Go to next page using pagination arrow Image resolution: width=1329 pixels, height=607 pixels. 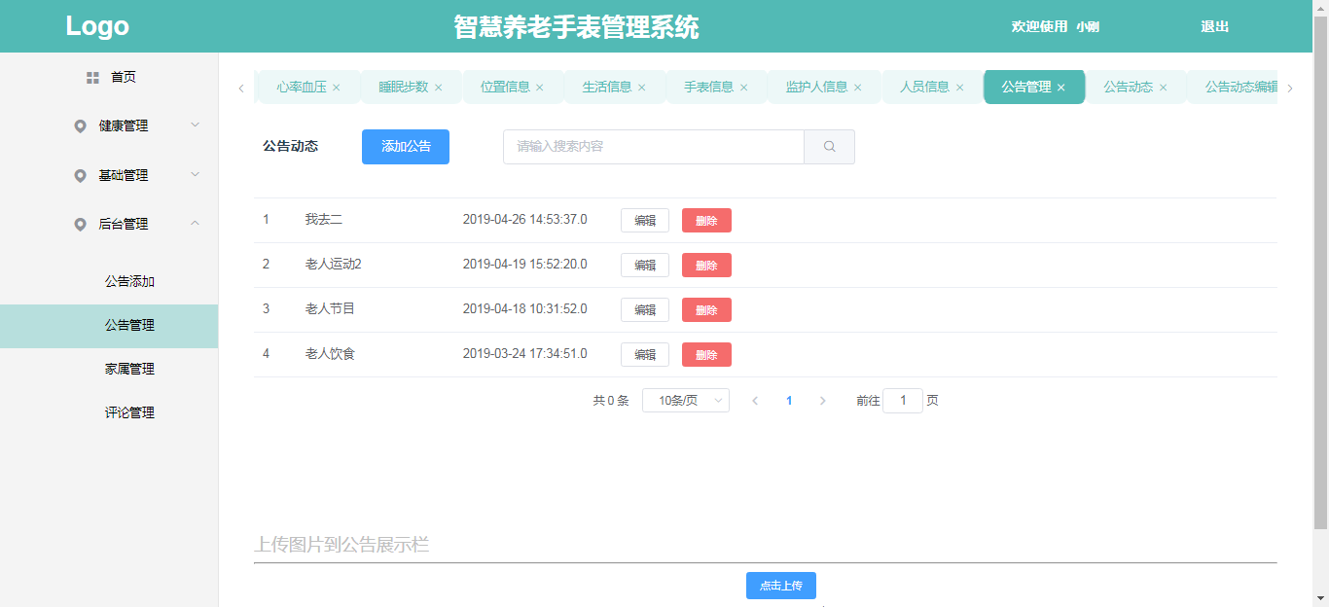pyautogui.click(x=822, y=401)
